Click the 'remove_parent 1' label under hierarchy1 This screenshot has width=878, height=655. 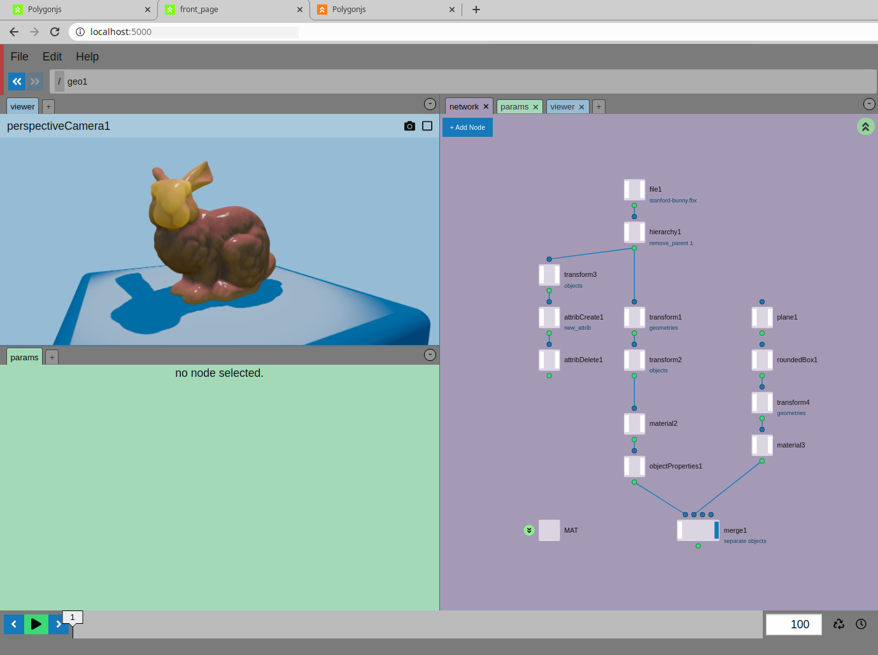tap(671, 243)
